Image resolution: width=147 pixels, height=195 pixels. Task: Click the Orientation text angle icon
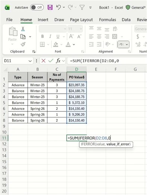click(108, 44)
